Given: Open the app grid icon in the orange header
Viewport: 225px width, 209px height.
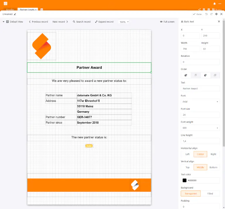Looking at the screenshot, I should 6,3.
